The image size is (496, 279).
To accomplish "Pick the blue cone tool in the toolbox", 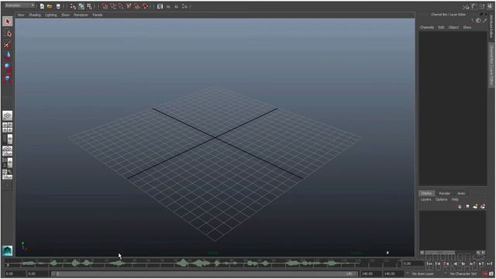I will point(8,56).
